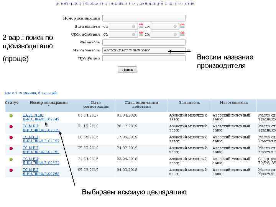Select expiry date 03.04.2020 cell
The height and width of the screenshot is (207, 276).
coord(127,115)
